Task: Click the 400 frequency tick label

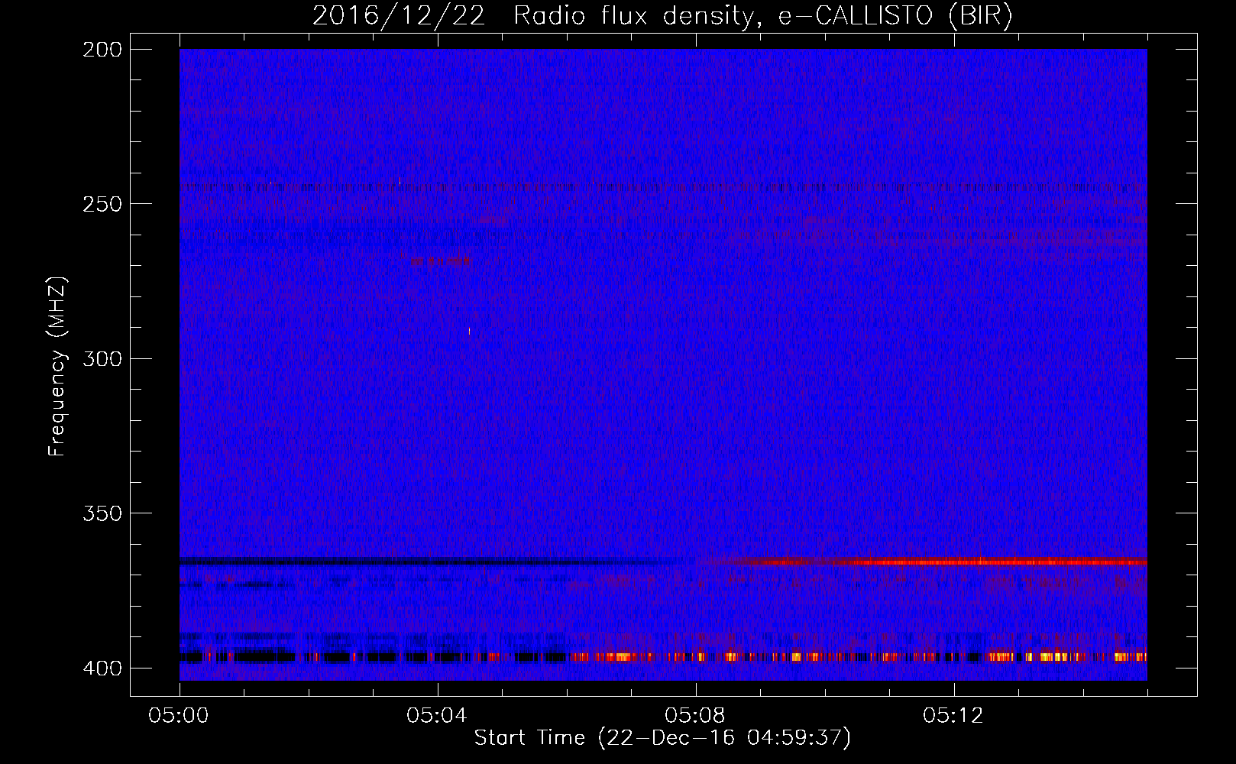Action: tap(102, 668)
